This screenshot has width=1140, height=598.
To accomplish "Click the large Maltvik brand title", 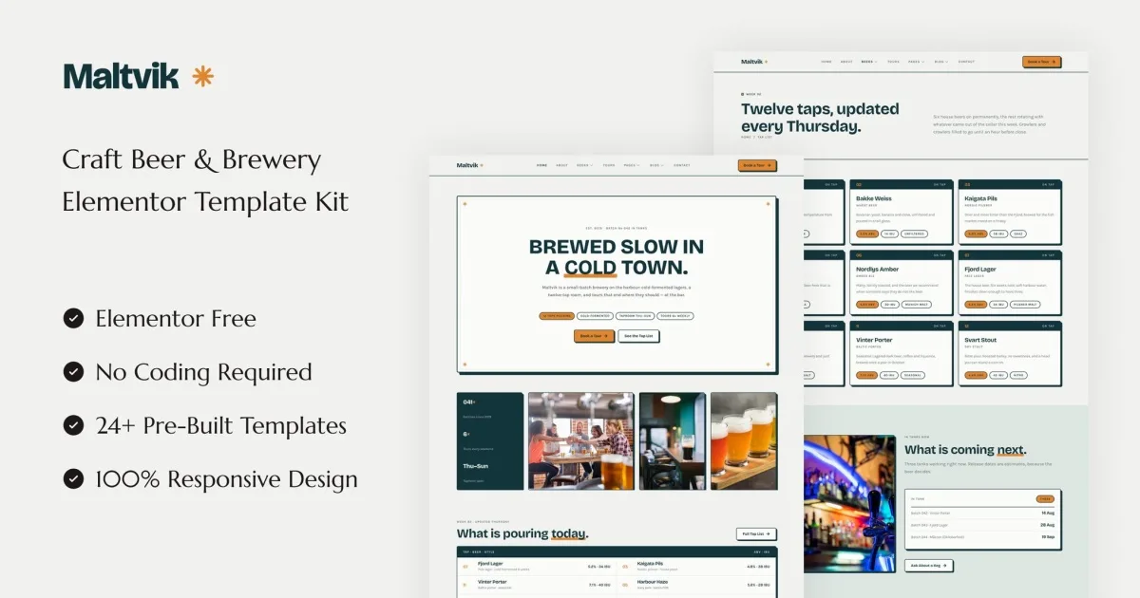I will point(122,76).
